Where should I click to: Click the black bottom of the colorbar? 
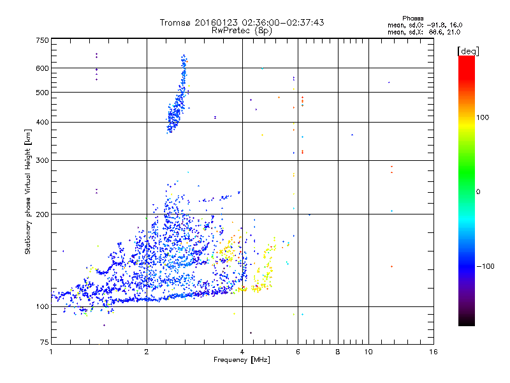467,321
